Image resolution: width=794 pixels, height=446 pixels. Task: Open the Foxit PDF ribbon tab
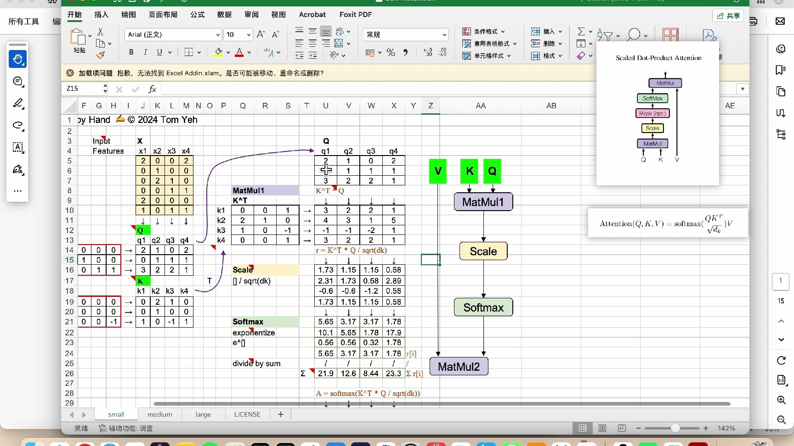(x=356, y=15)
